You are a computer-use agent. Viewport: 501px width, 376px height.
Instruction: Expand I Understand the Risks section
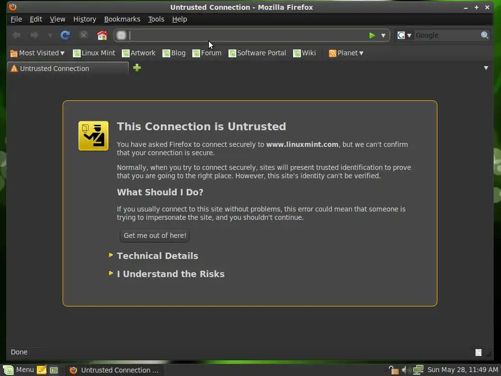click(170, 274)
